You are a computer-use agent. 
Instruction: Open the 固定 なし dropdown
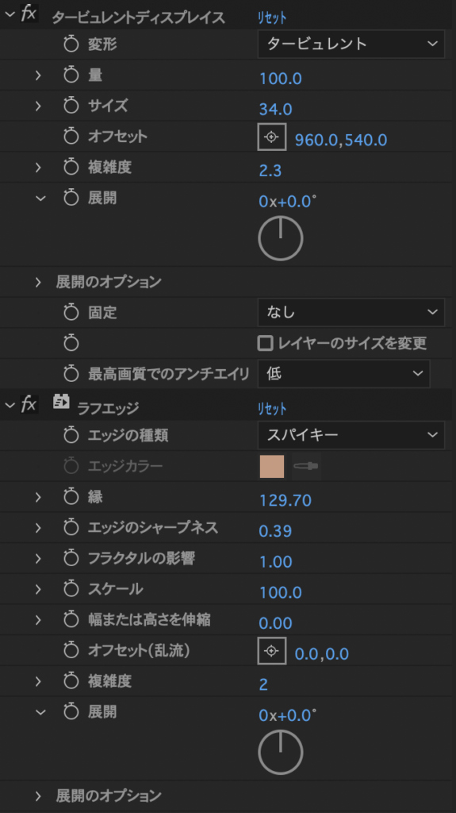[x=351, y=312]
